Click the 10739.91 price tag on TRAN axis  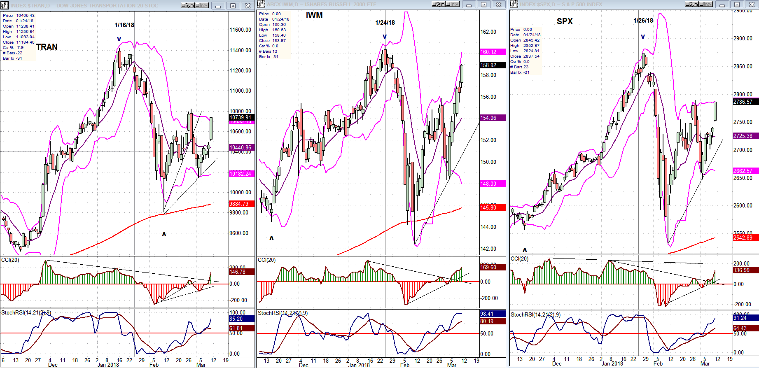click(x=242, y=117)
